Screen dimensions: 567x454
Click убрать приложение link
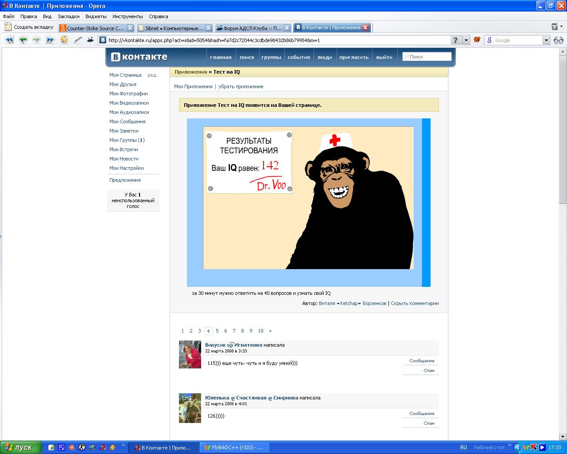241,86
